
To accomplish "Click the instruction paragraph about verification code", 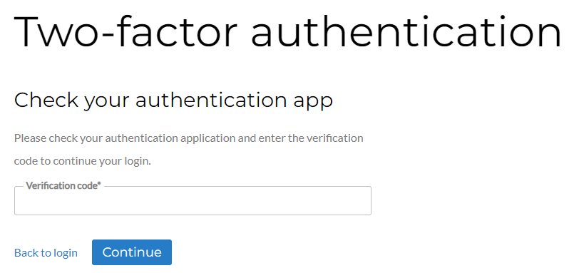I will [x=188, y=150].
